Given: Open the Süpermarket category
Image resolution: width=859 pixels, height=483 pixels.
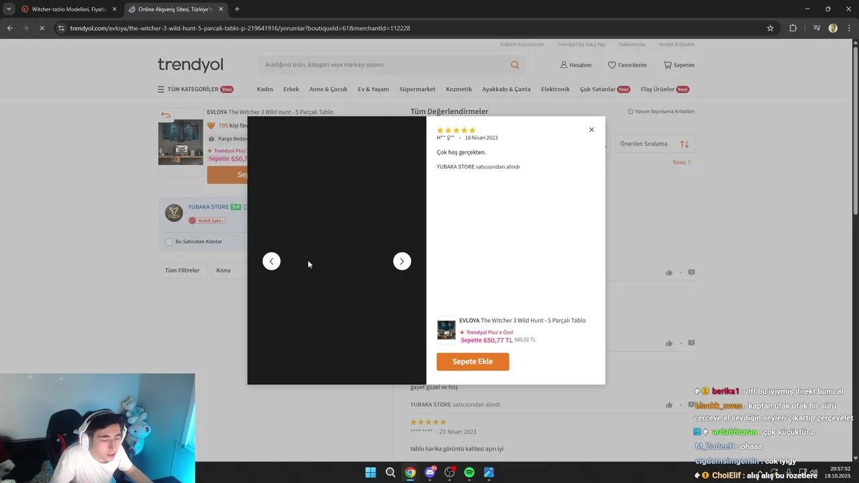Looking at the screenshot, I should point(417,89).
